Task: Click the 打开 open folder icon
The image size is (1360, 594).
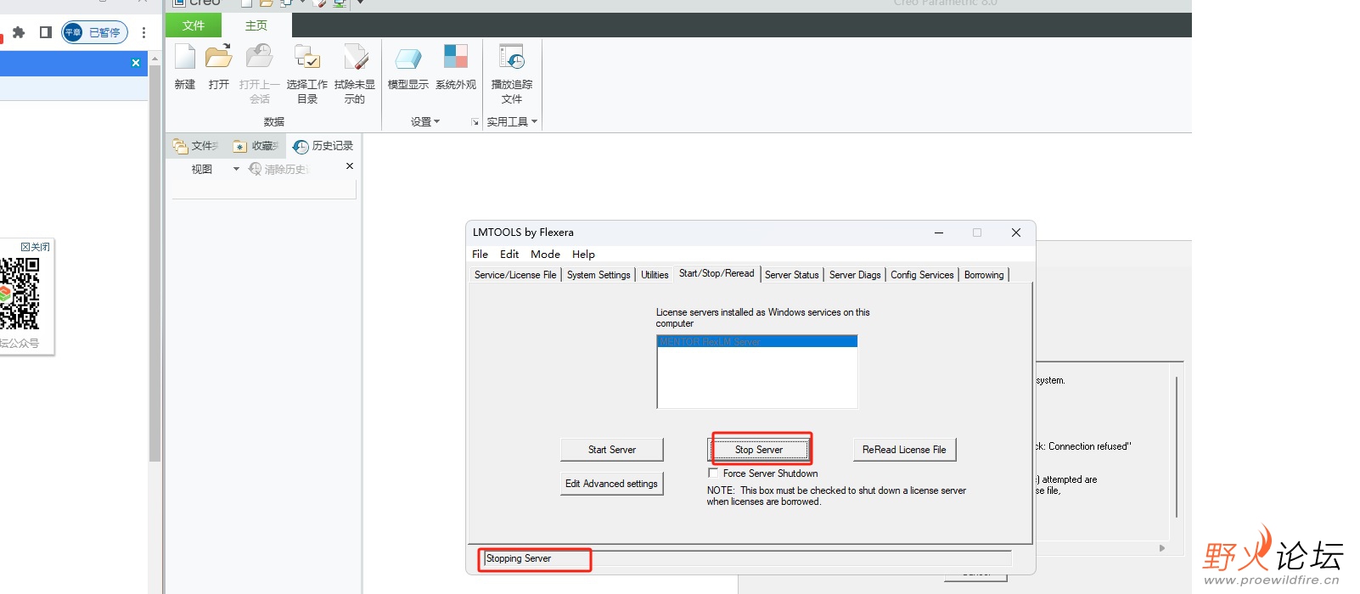Action: (x=219, y=57)
